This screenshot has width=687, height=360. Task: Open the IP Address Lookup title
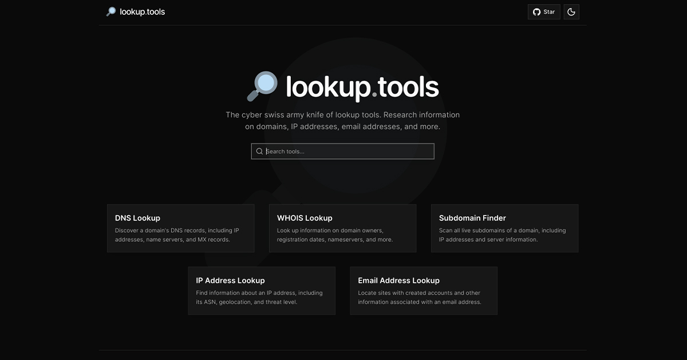(230, 280)
